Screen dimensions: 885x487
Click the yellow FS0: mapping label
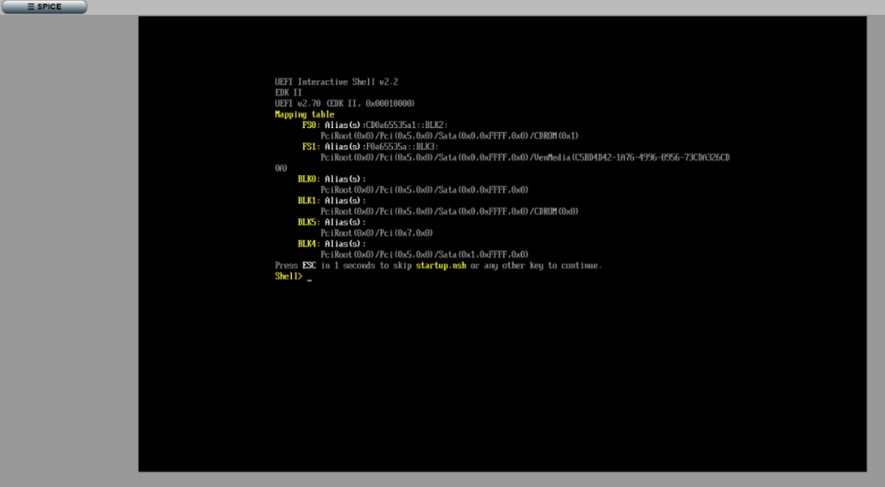point(310,125)
